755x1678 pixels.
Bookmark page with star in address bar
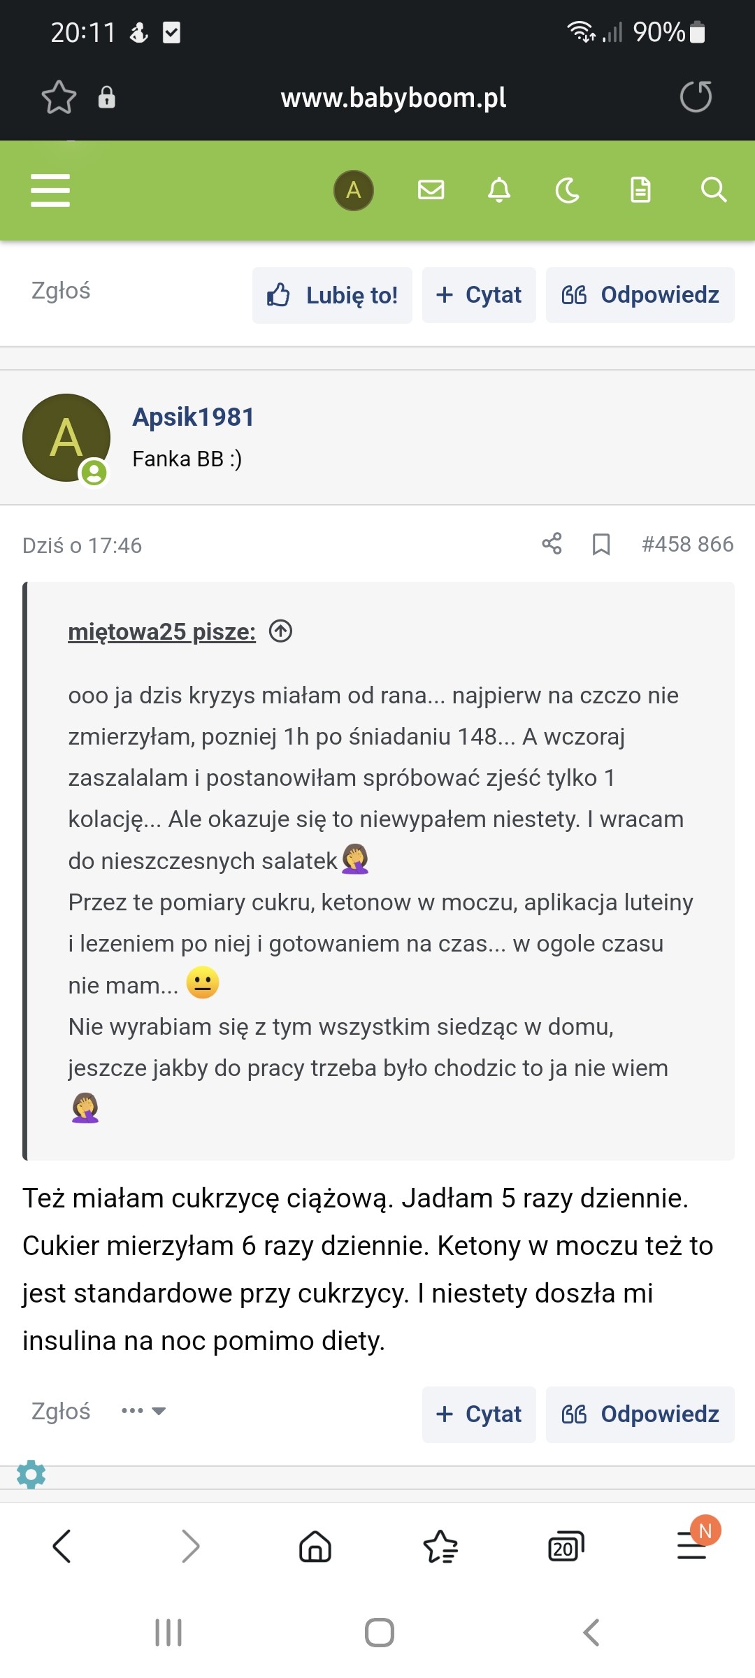pos(59,97)
